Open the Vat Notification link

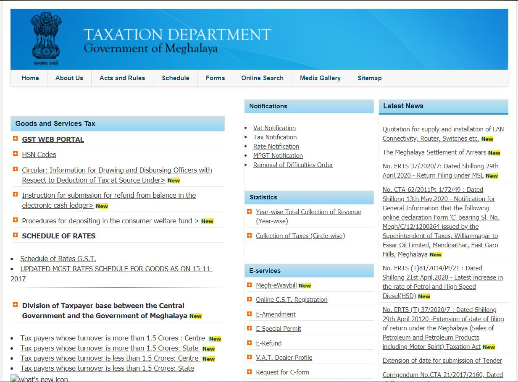point(274,128)
